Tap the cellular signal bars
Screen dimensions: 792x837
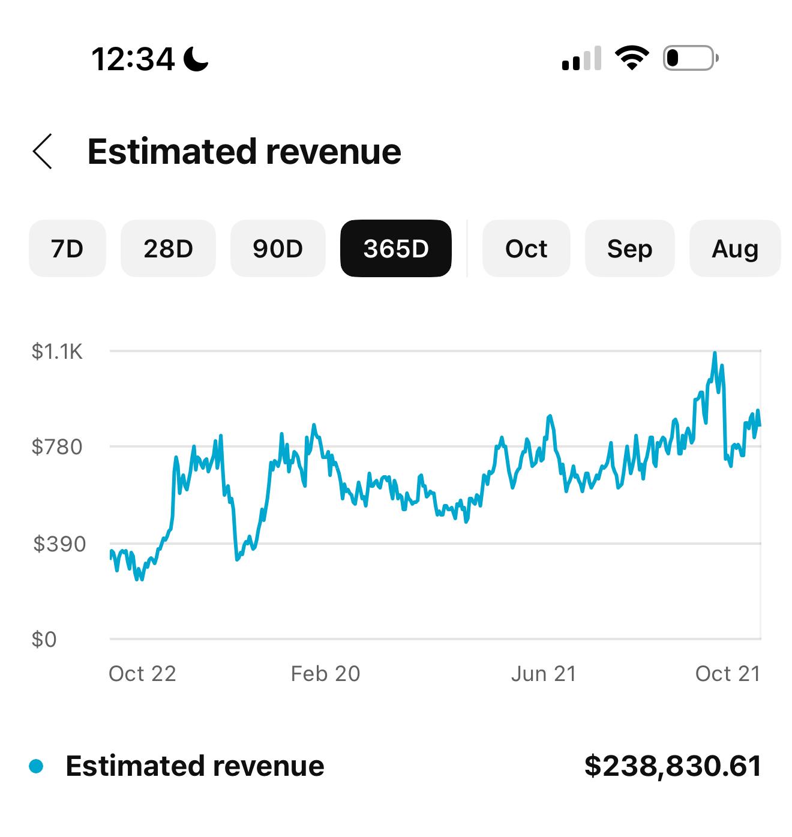coord(581,59)
